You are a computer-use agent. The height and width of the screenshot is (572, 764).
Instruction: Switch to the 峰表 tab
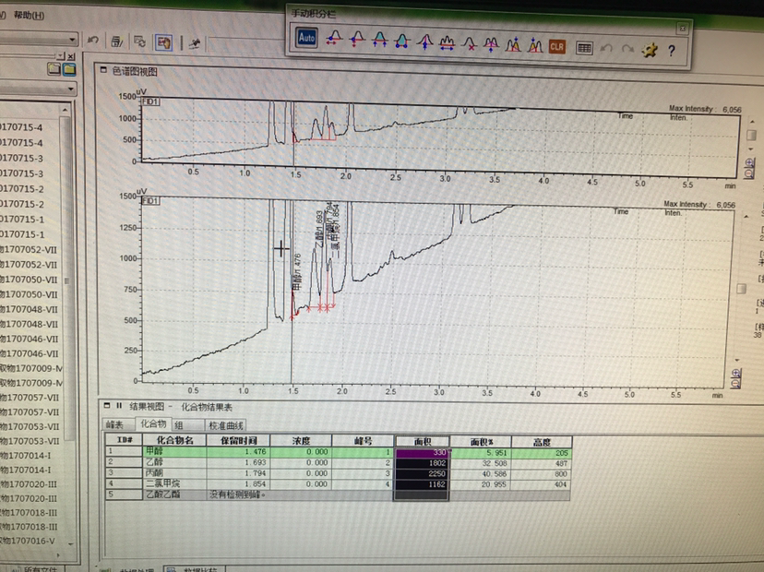(115, 424)
